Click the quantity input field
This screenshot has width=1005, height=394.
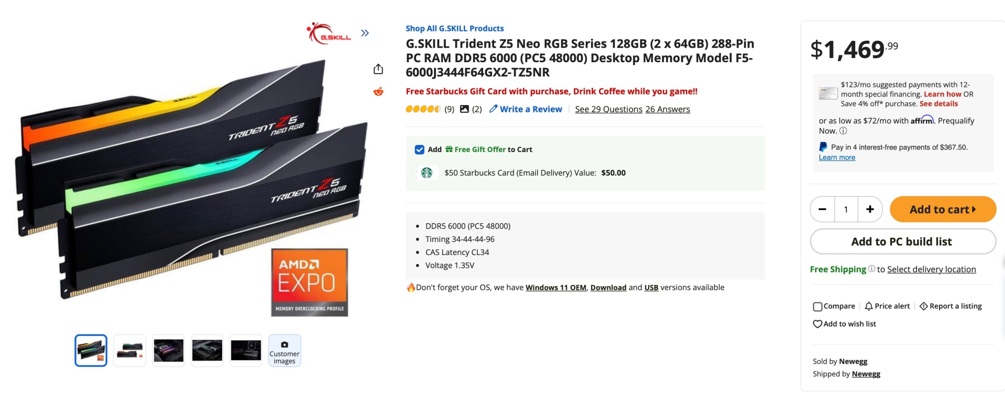click(x=846, y=209)
